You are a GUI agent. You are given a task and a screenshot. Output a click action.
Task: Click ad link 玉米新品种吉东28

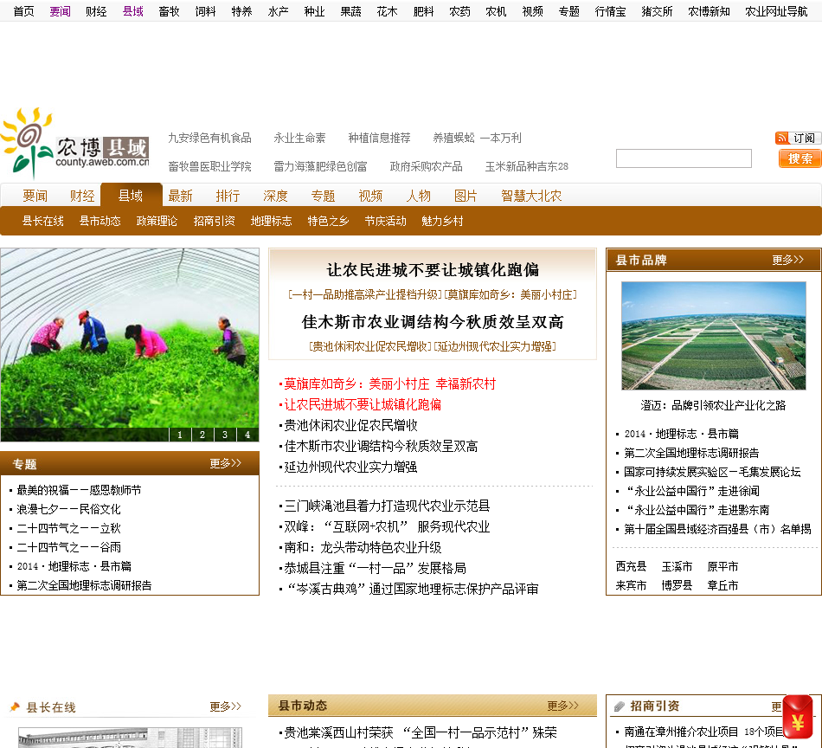coord(526,166)
